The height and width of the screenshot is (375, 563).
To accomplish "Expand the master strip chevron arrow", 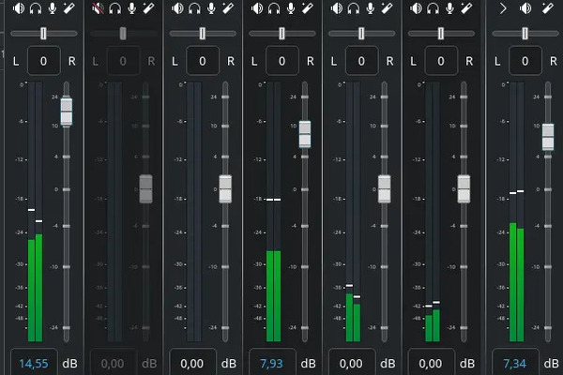I will (504, 9).
